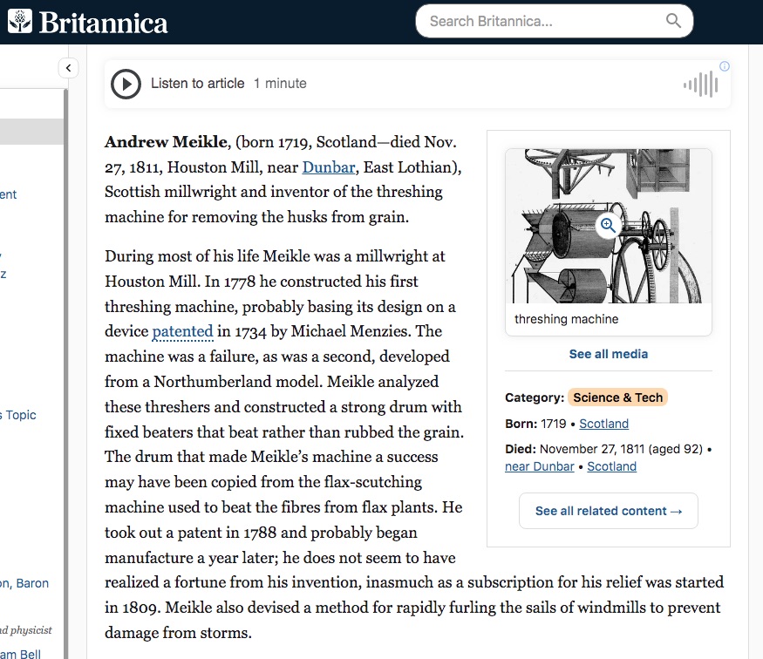Collapse the left sidebar with chevron
This screenshot has height=659, width=763.
point(68,68)
